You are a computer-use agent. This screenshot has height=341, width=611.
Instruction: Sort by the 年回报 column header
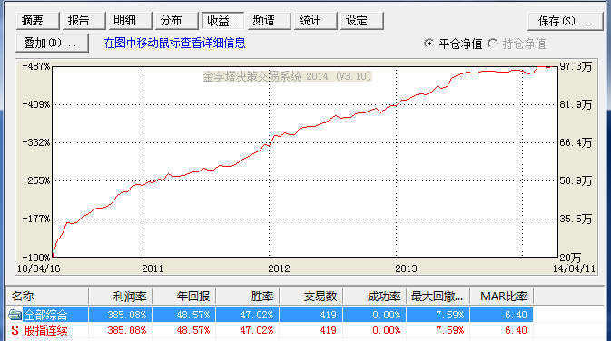184,297
